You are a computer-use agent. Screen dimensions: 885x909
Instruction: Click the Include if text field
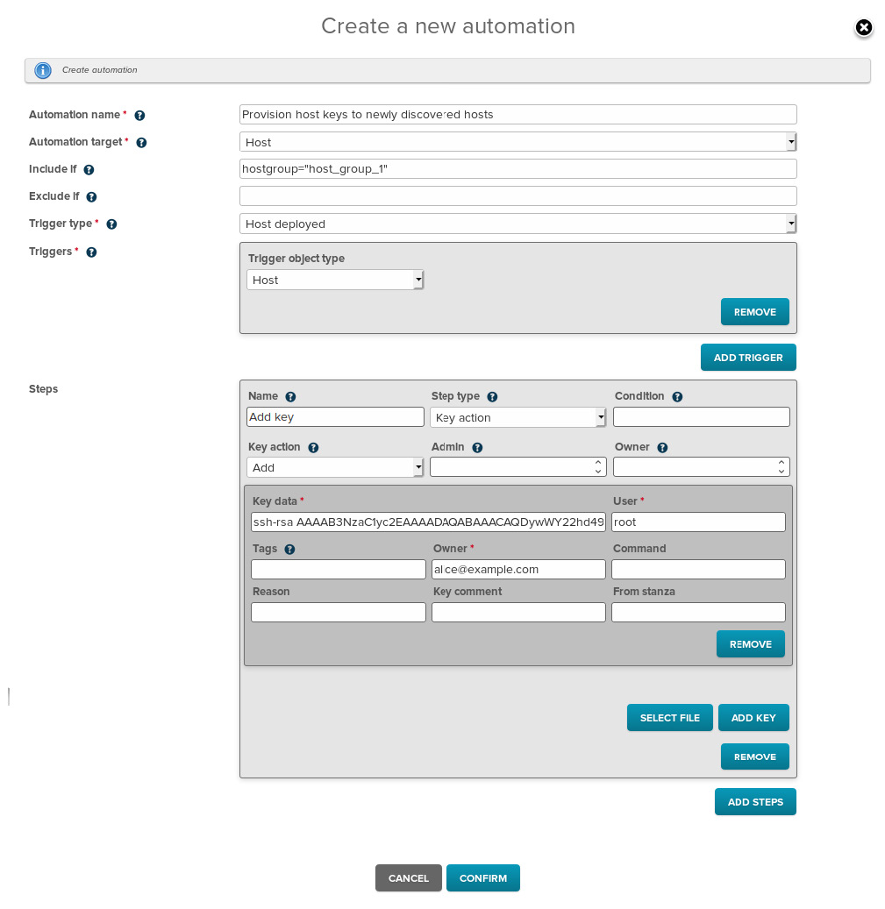click(517, 168)
